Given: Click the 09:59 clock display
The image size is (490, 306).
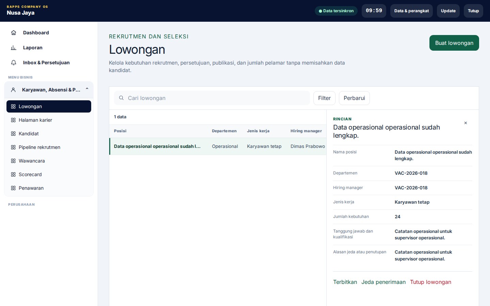Looking at the screenshot, I should tap(374, 11).
